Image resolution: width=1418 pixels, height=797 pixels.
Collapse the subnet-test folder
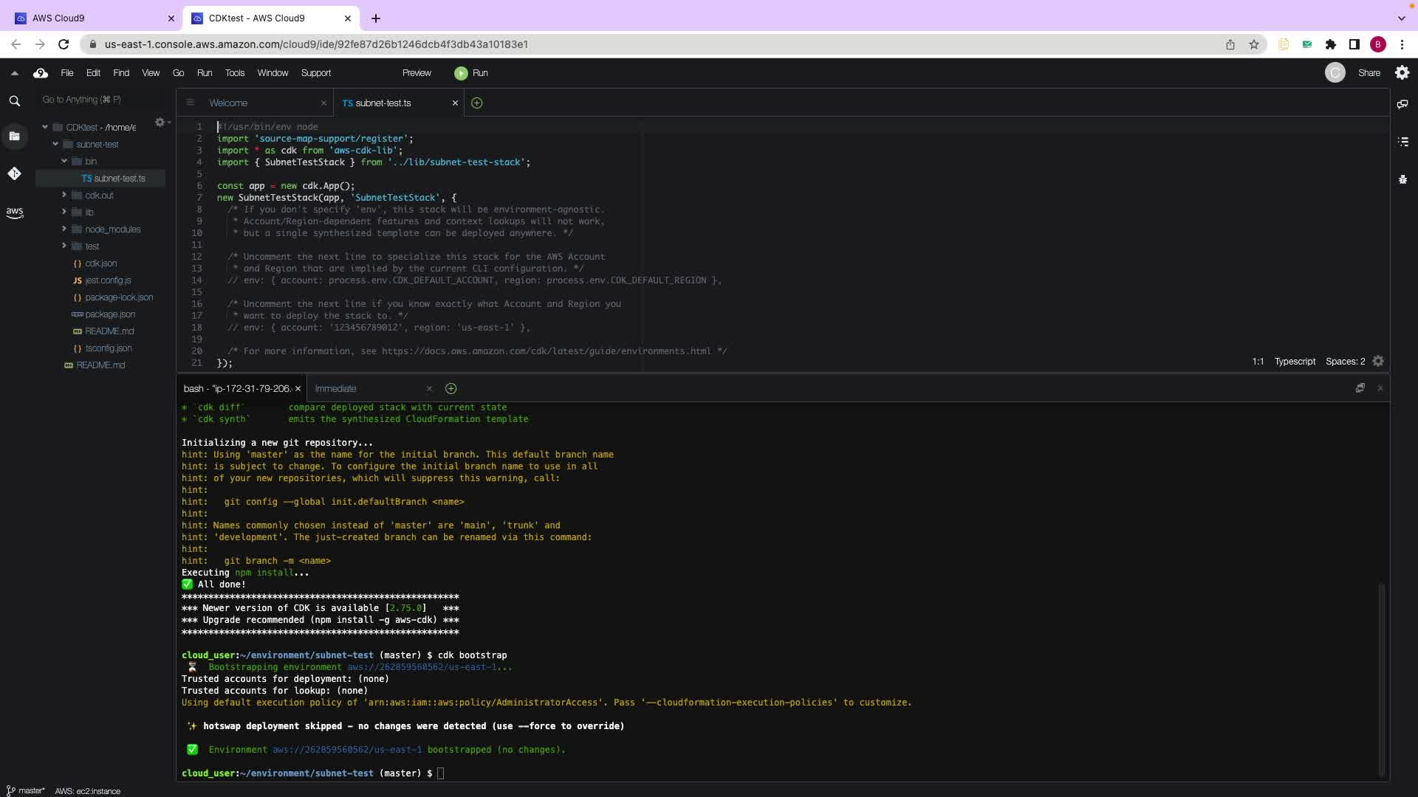(55, 145)
